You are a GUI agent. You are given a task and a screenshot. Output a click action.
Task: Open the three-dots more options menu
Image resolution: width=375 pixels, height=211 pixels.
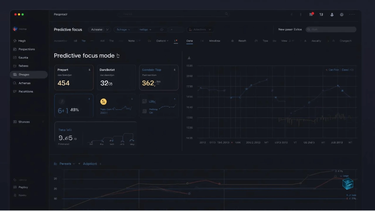click(x=352, y=14)
